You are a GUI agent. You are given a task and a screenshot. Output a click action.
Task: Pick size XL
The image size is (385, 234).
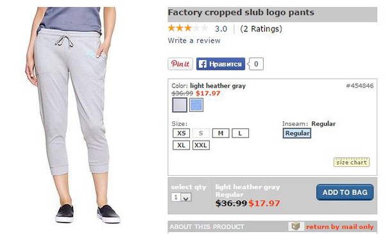pyautogui.click(x=181, y=145)
